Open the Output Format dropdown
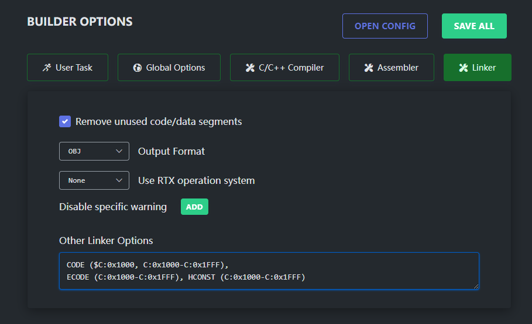The height and width of the screenshot is (324, 532). tap(94, 151)
